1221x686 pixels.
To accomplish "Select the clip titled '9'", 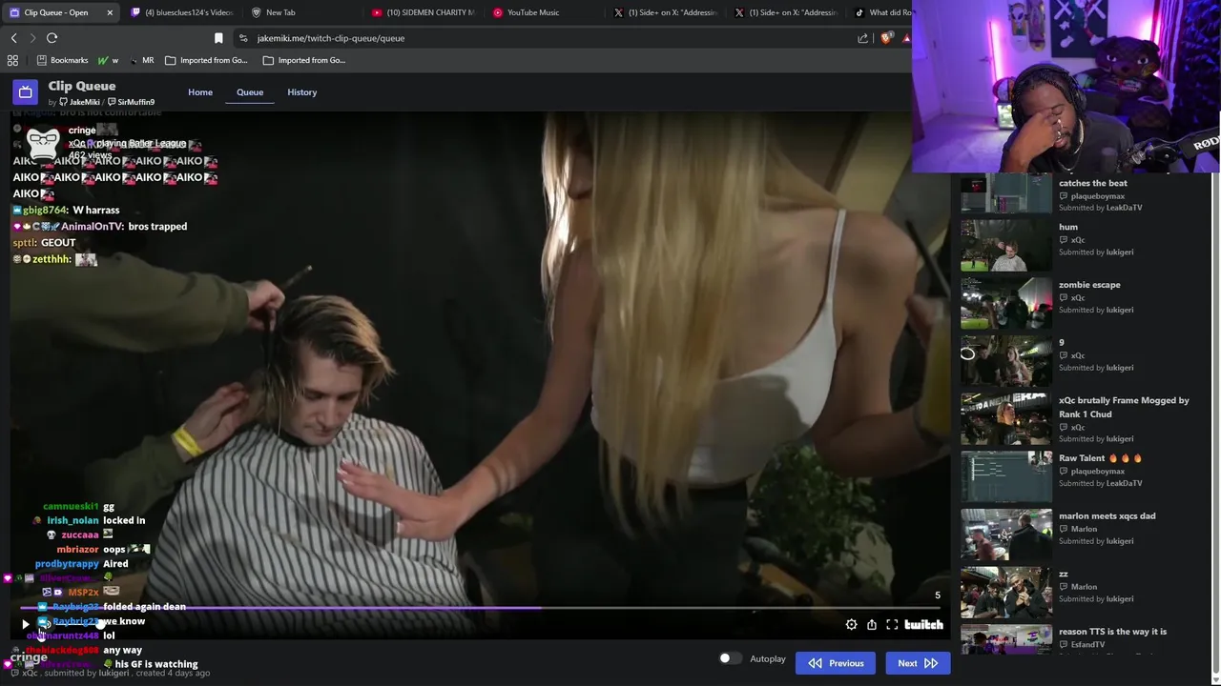I will (1061, 342).
